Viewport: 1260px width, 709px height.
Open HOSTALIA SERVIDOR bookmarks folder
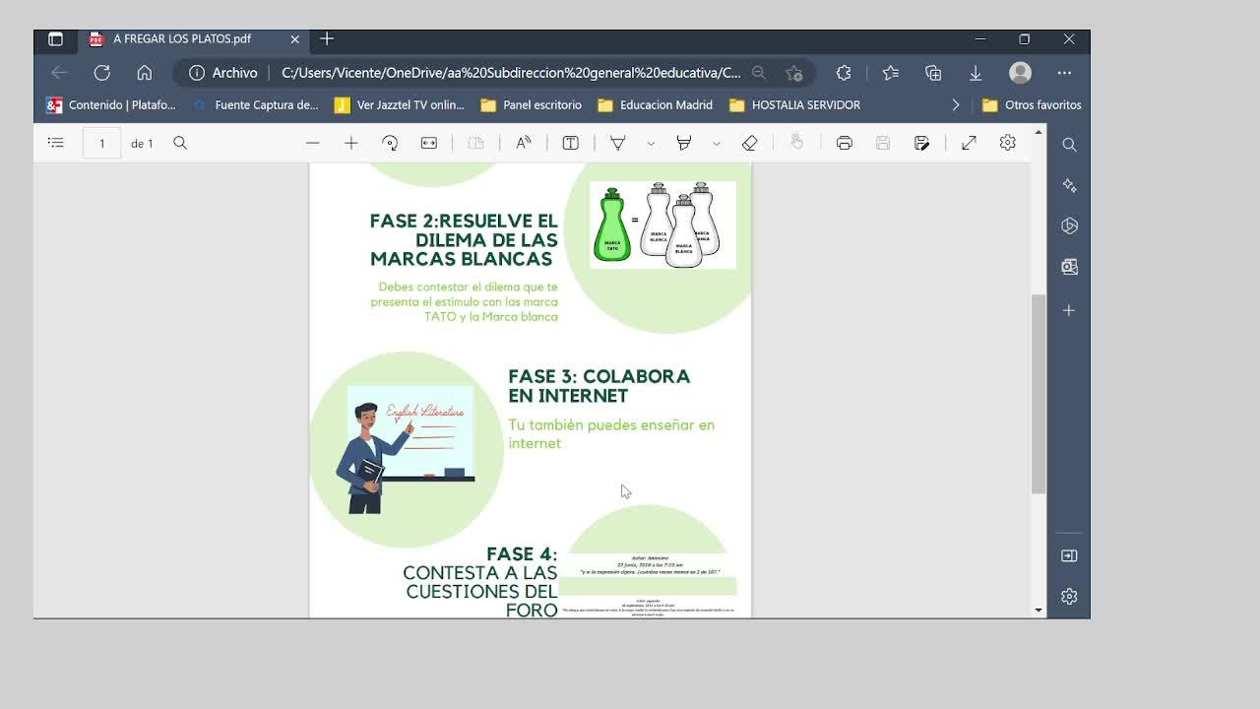click(795, 105)
